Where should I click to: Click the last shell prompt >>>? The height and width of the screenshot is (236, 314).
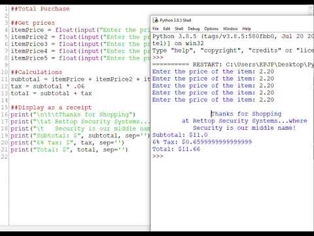(158, 156)
